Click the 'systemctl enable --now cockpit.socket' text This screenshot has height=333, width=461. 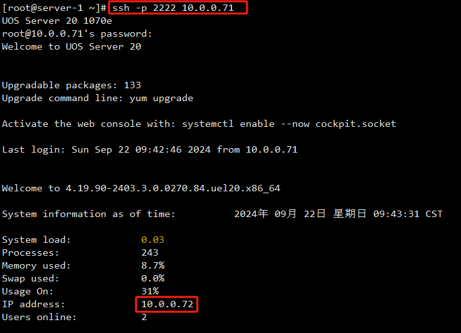[x=289, y=124]
